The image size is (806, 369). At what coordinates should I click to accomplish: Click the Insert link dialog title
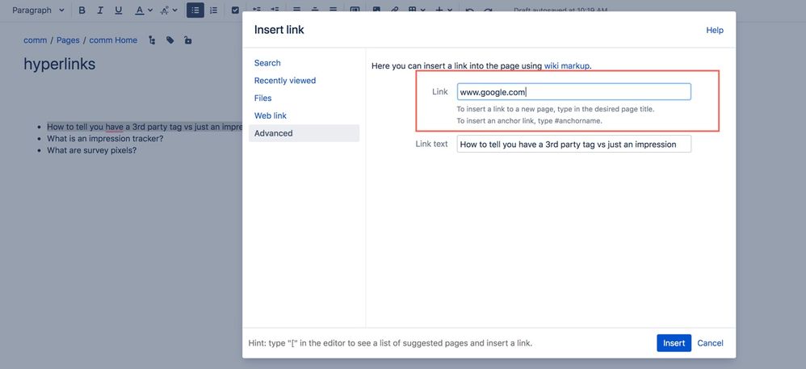[279, 30]
